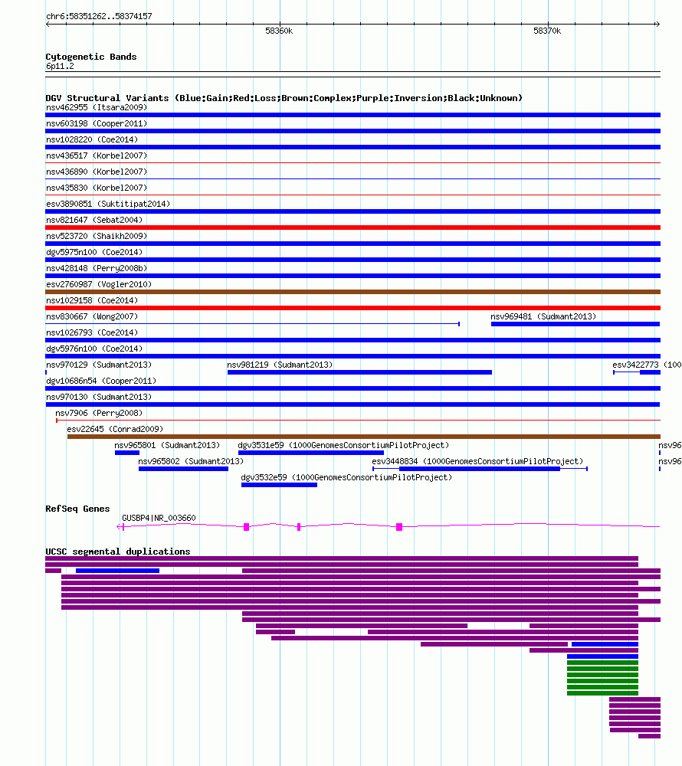The width and height of the screenshot is (682, 766).
Task: Click esv3890851 (Suktitipat2014) variant label
Action: 108,205
